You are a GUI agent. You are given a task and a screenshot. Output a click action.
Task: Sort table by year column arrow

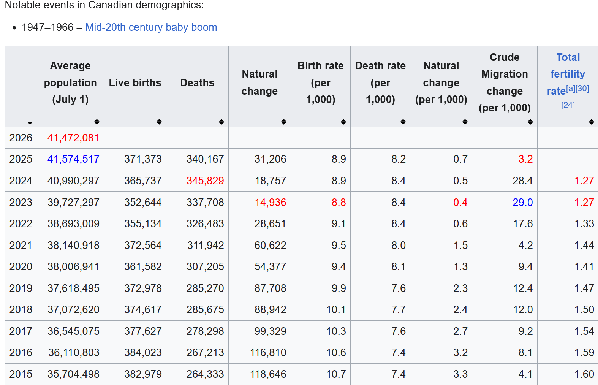30,123
